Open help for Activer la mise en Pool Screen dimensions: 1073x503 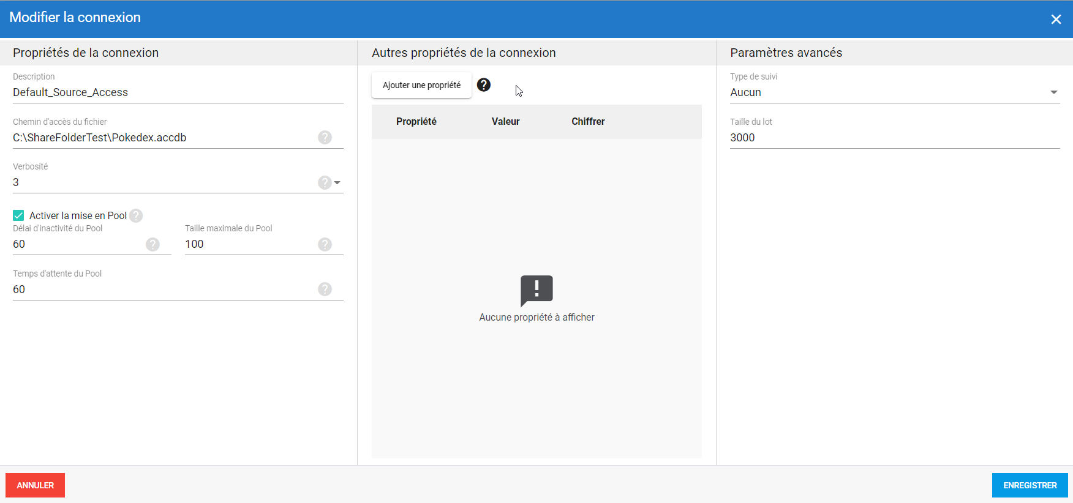click(x=136, y=215)
